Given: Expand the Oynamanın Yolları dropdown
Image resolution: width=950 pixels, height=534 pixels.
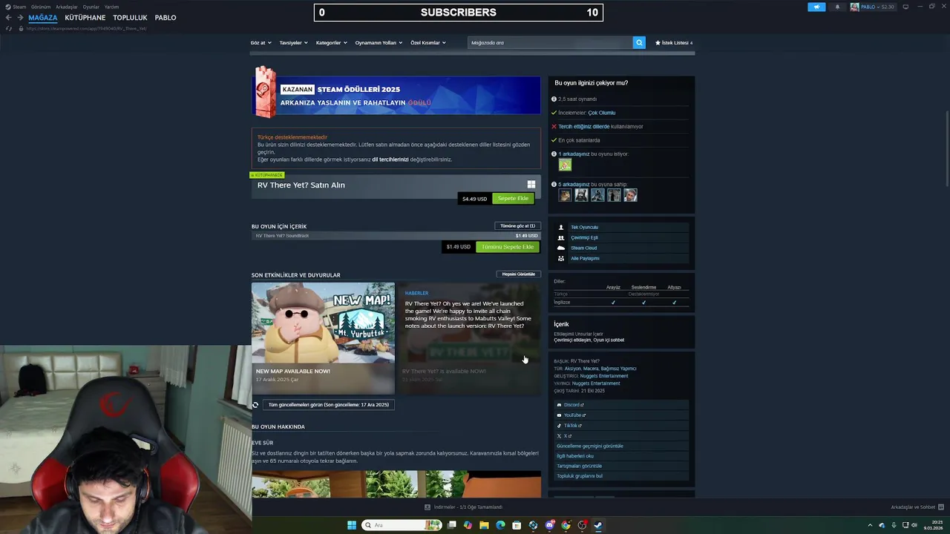Looking at the screenshot, I should 379,43.
